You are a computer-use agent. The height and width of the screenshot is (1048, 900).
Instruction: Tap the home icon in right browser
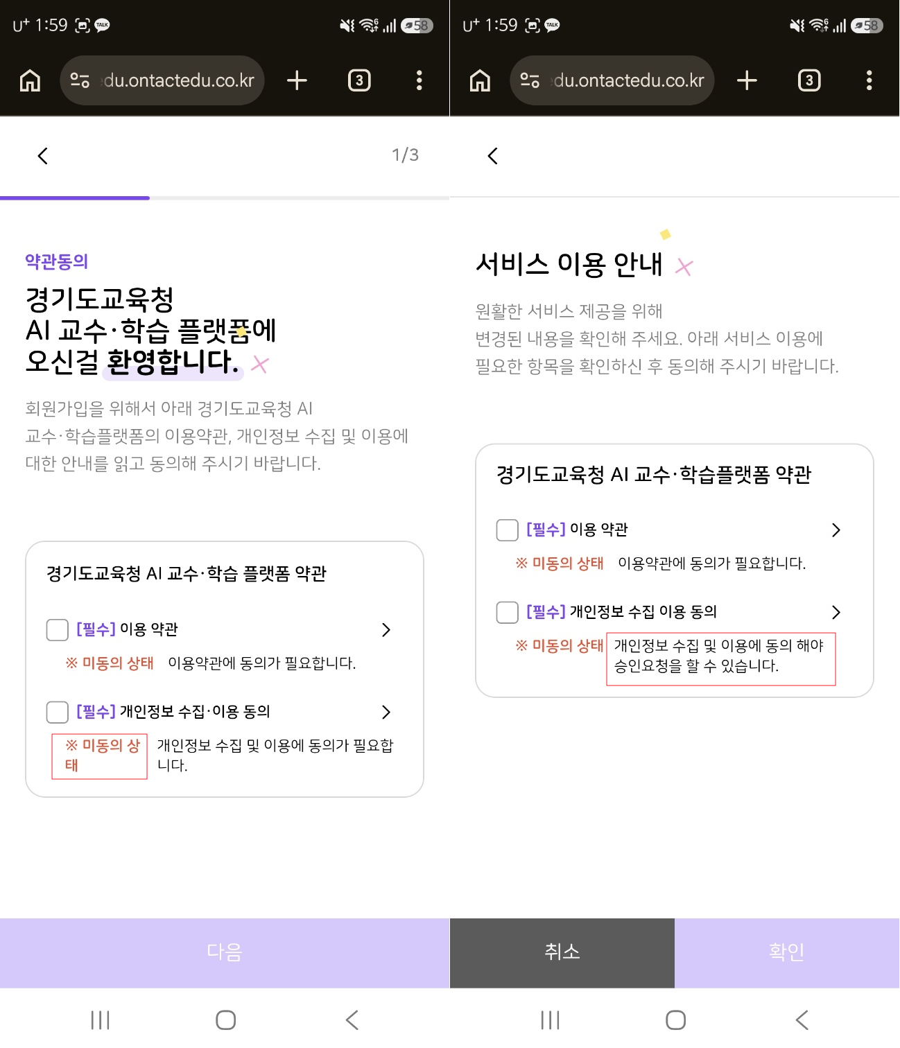[480, 80]
